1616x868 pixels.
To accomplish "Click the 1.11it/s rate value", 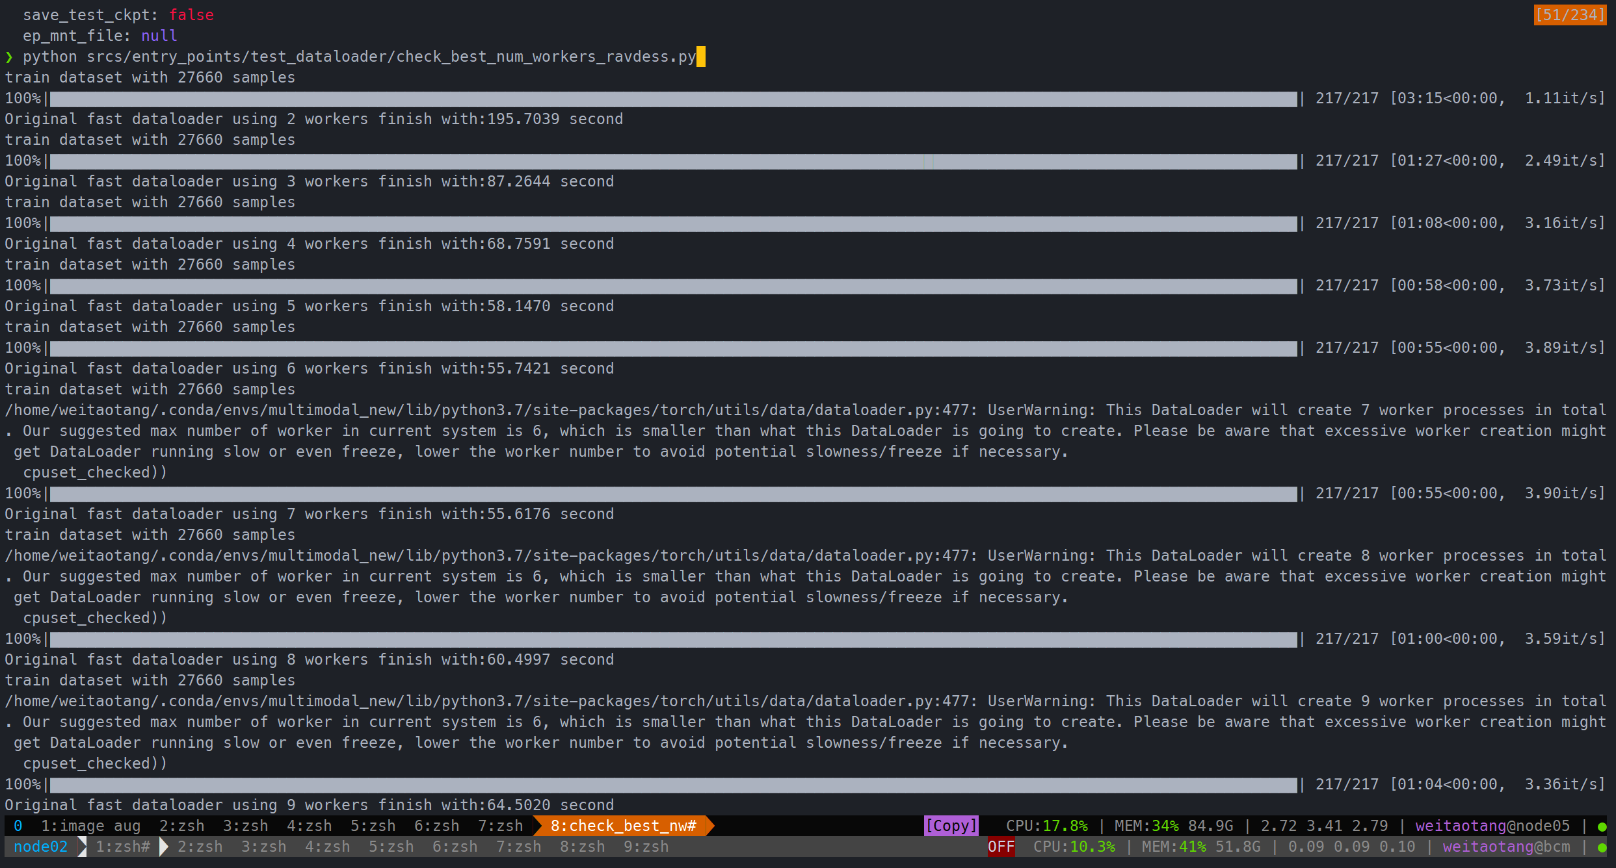I will (1561, 98).
